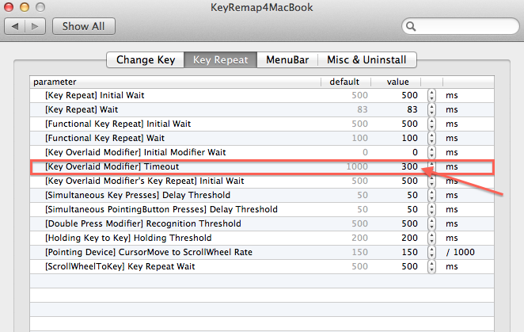Click the Show All button
524x332 pixels.
pos(83,26)
